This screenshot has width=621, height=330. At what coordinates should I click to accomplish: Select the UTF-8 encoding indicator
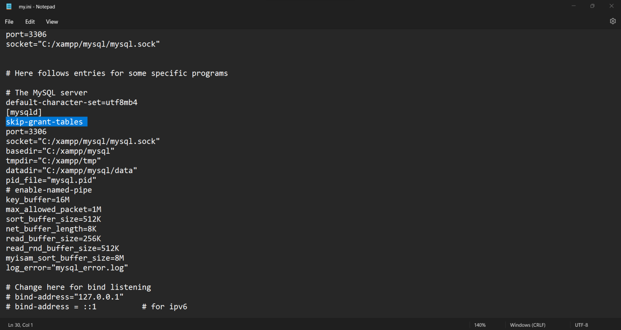(581, 325)
